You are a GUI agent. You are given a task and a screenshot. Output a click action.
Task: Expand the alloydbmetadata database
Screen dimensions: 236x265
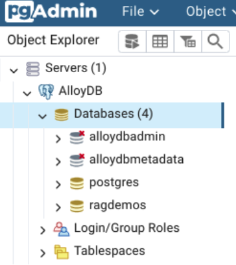(x=58, y=162)
